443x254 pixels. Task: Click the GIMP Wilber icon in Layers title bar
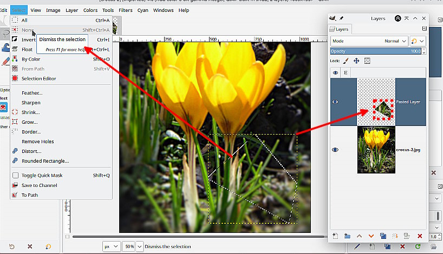click(x=333, y=18)
